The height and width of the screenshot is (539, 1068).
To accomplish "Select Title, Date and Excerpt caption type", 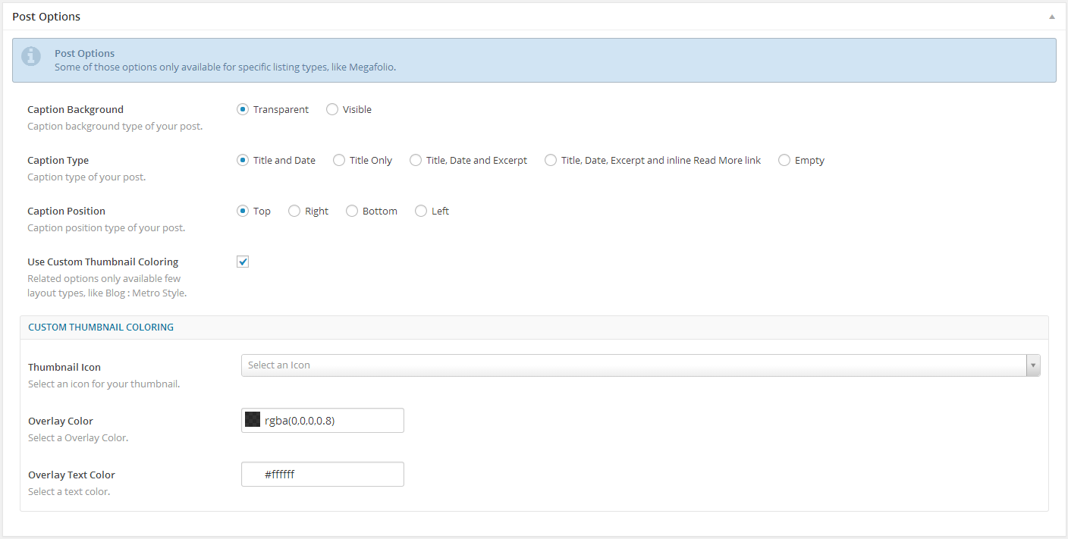I will 416,160.
